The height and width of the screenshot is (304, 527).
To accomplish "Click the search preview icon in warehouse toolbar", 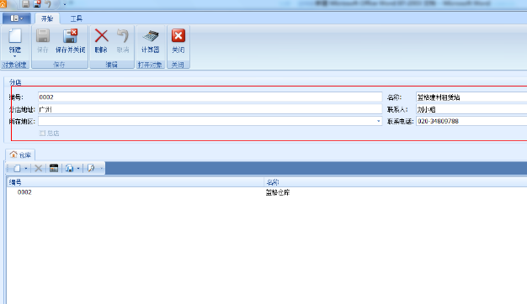I will [91, 168].
